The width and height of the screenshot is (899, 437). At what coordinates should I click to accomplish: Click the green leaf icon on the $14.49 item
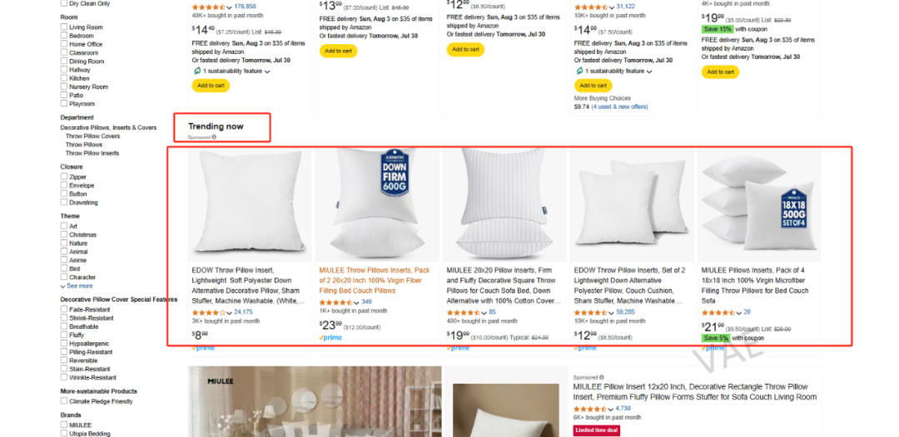[196, 71]
